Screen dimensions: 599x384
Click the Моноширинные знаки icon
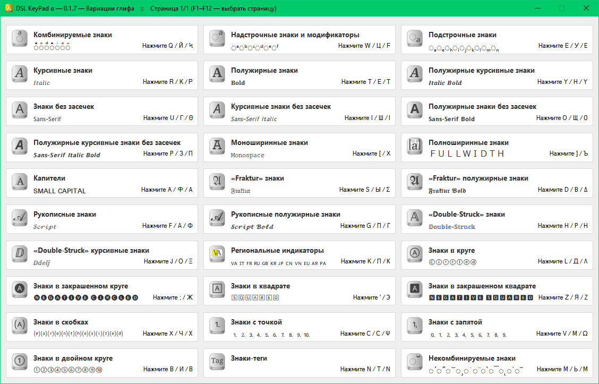[217, 147]
